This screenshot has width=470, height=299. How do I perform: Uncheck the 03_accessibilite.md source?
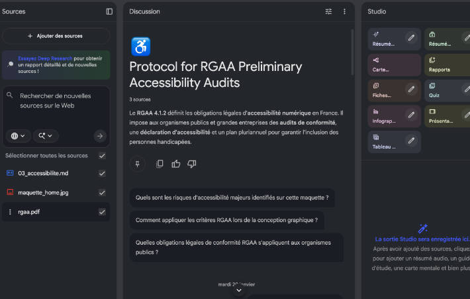[102, 173]
